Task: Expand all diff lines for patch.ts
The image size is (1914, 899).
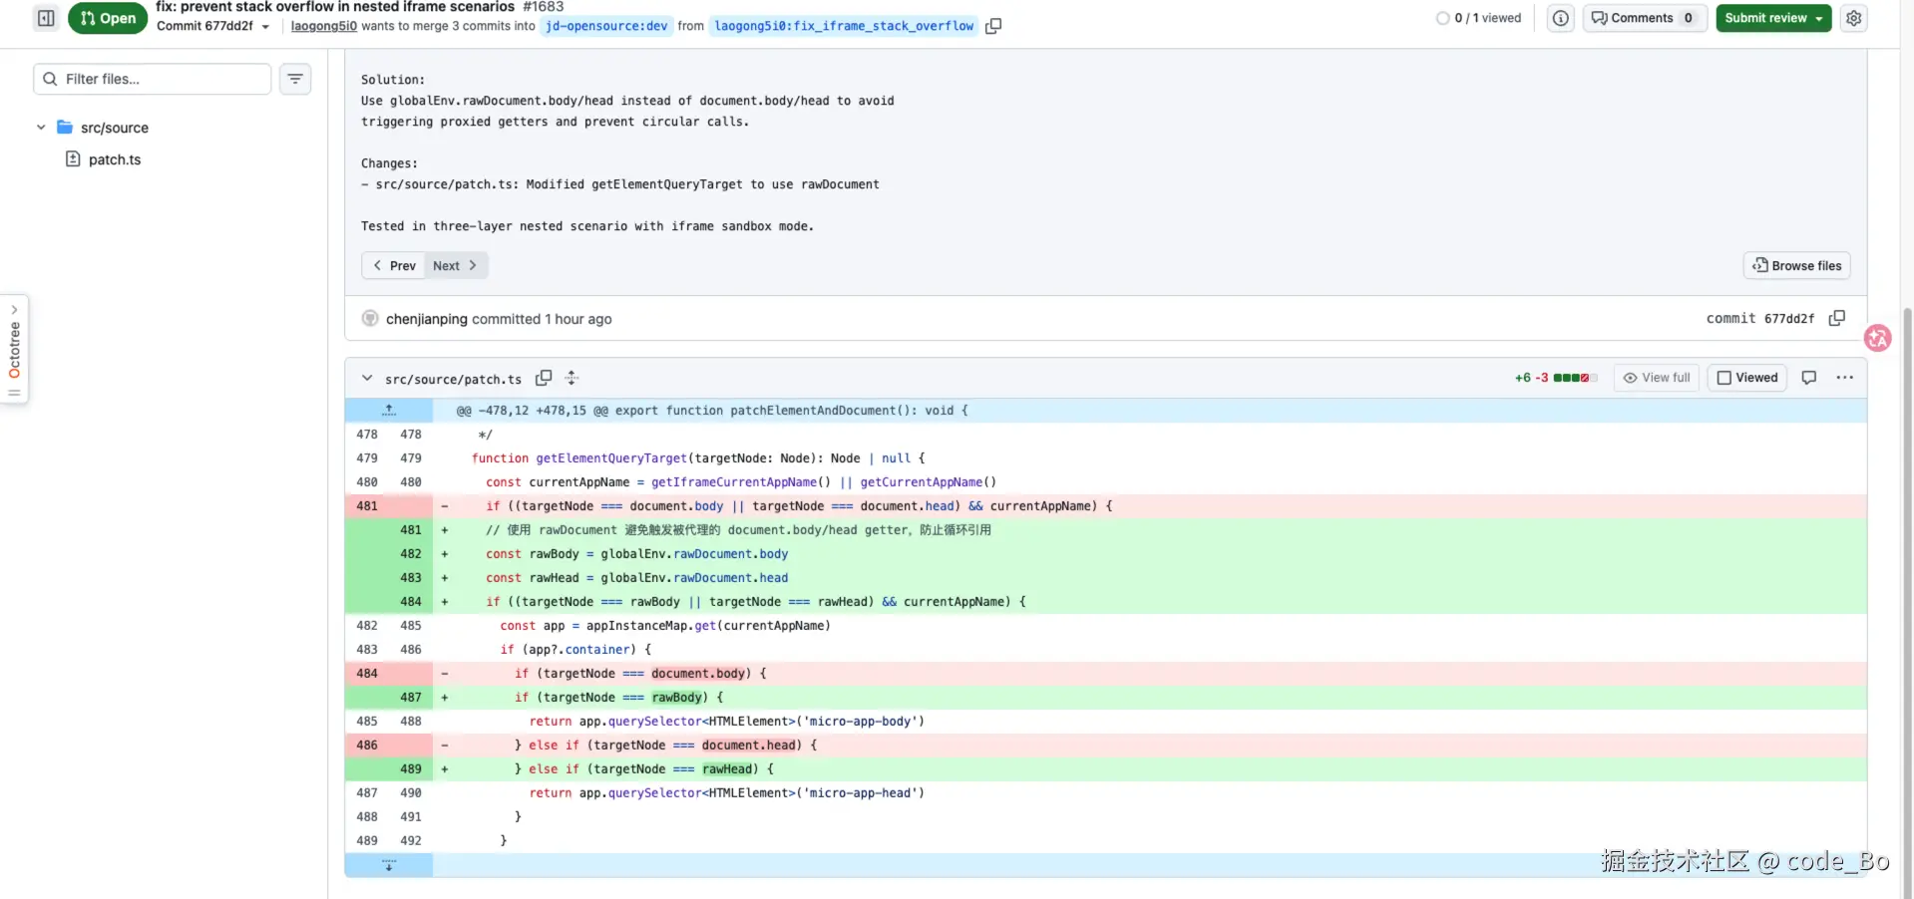Action: pos(572,378)
